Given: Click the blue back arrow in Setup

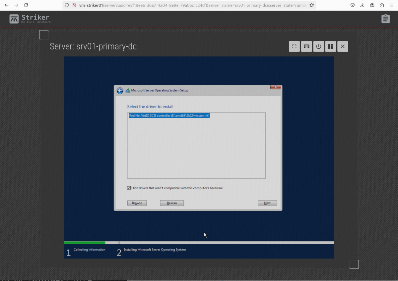Looking at the screenshot, I should pyautogui.click(x=120, y=91).
